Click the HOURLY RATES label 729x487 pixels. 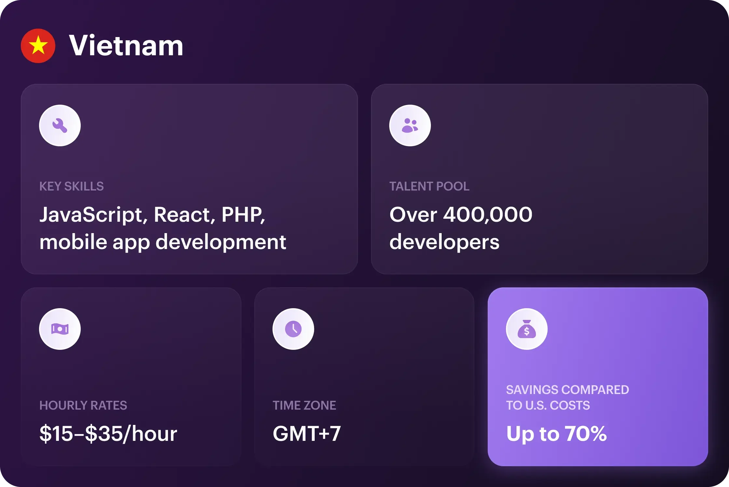click(83, 405)
